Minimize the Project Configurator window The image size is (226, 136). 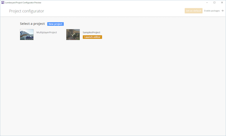click(207, 3)
